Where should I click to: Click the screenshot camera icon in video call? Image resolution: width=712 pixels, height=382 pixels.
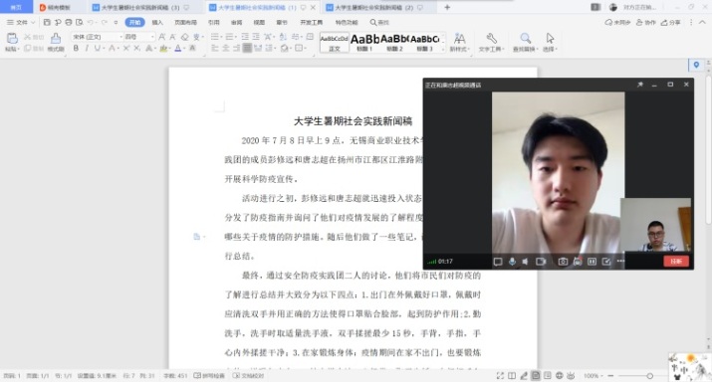[x=563, y=262]
